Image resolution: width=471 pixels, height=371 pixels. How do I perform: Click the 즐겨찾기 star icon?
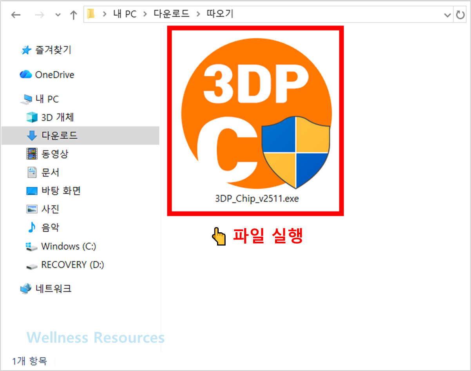(x=26, y=50)
